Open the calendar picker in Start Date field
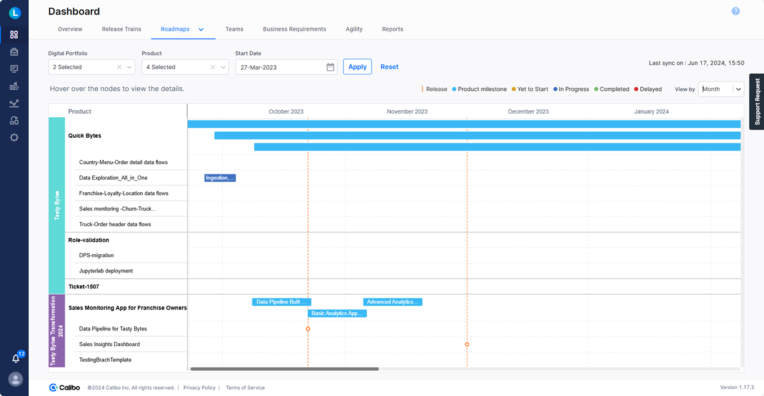Screen dimensions: 764x396 click(x=330, y=67)
